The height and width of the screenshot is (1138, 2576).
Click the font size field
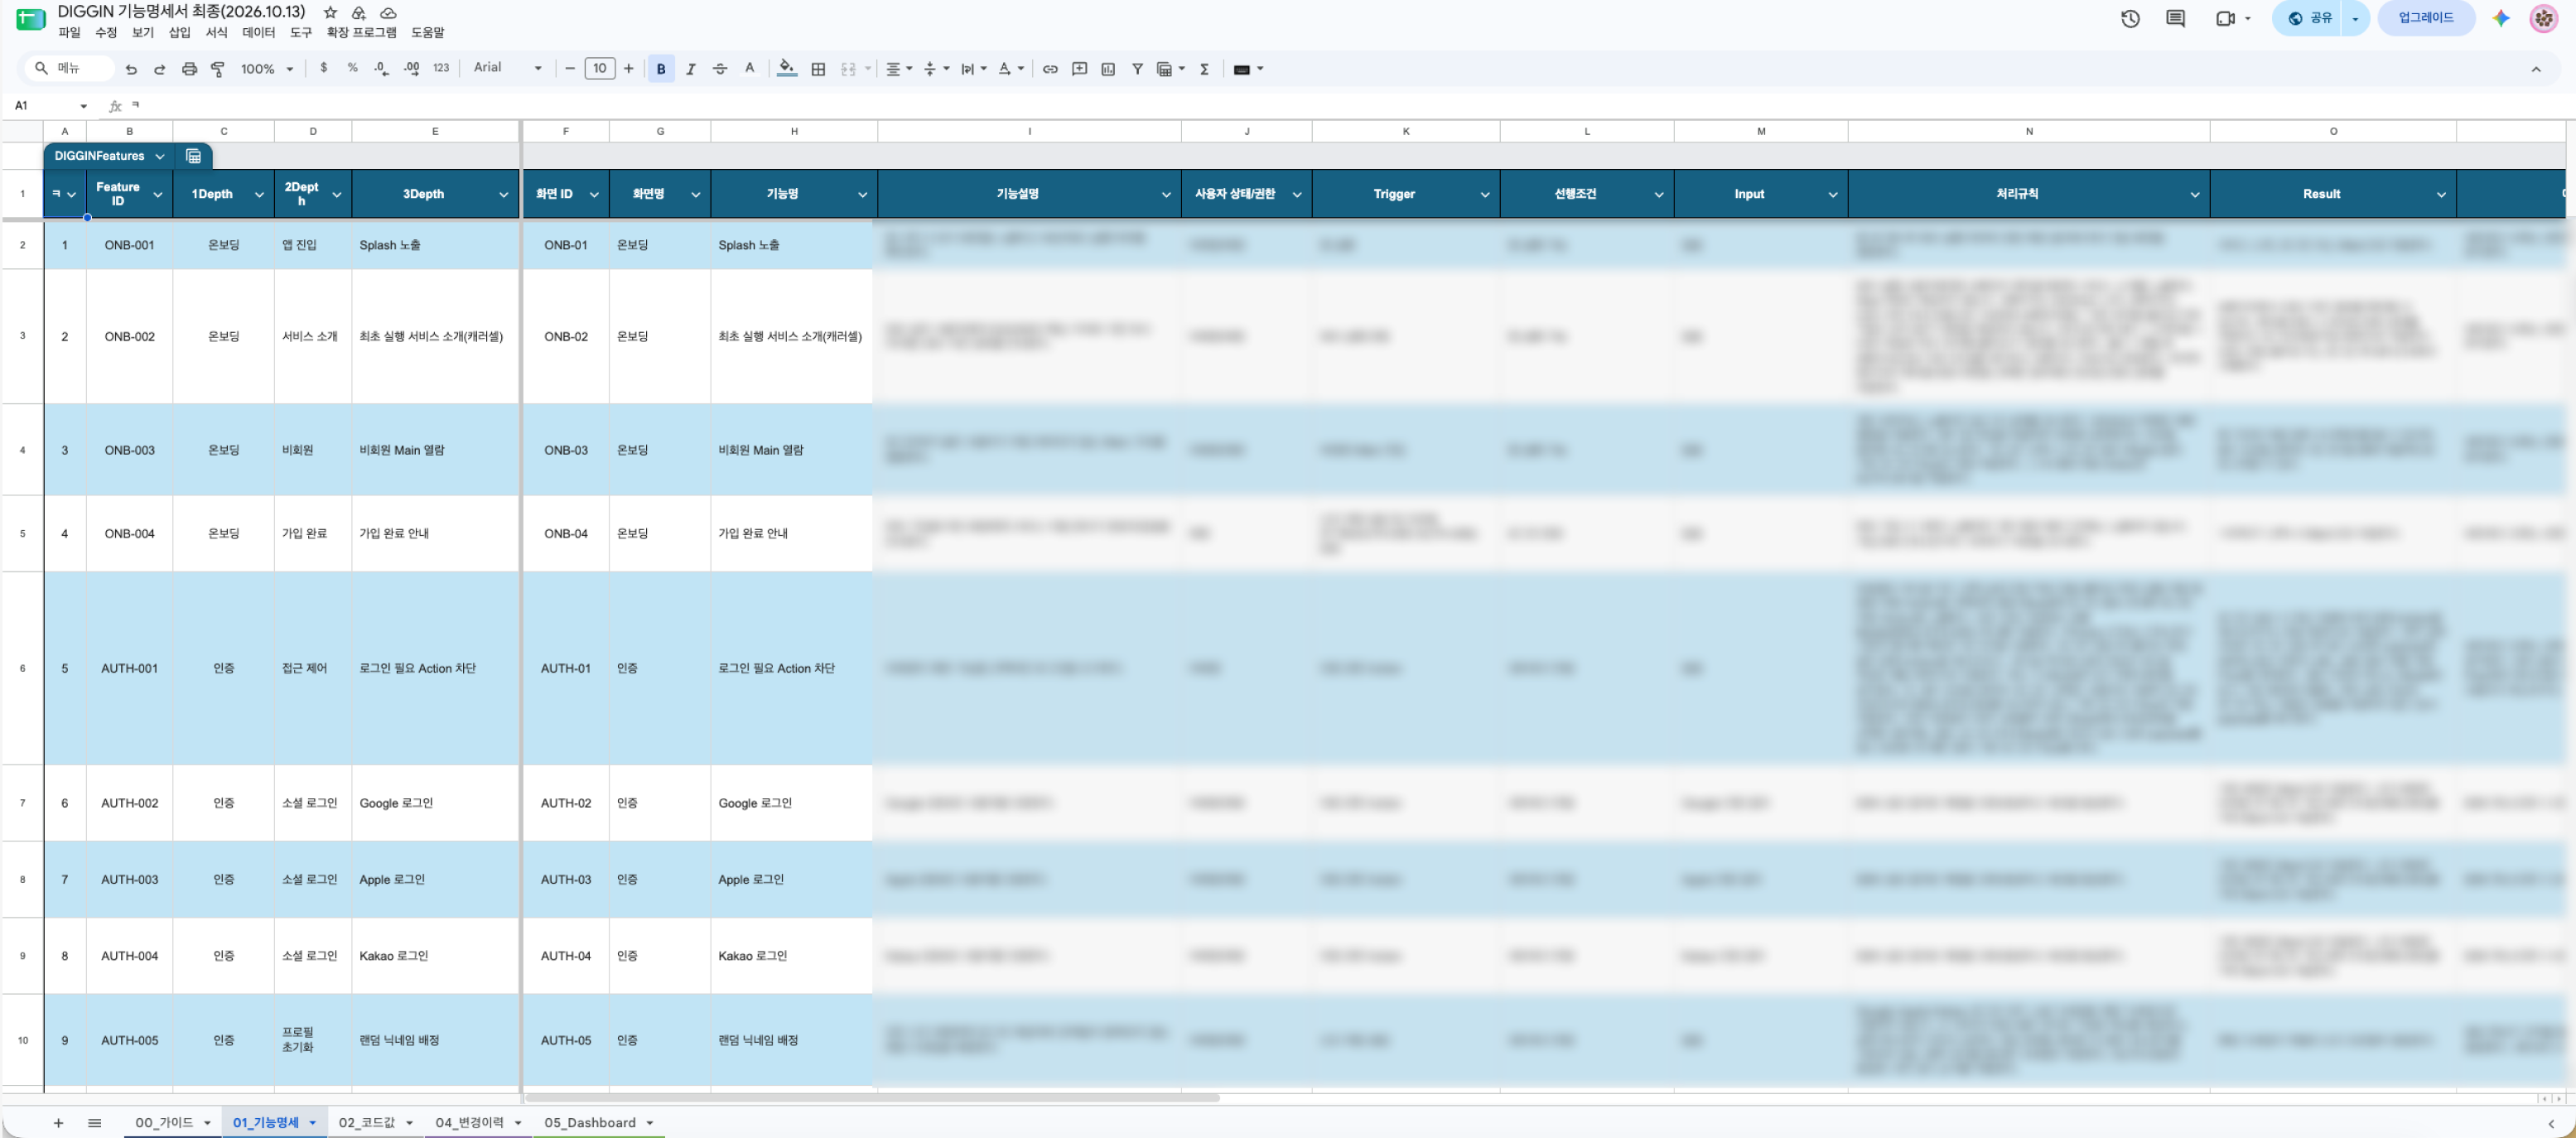pyautogui.click(x=599, y=69)
